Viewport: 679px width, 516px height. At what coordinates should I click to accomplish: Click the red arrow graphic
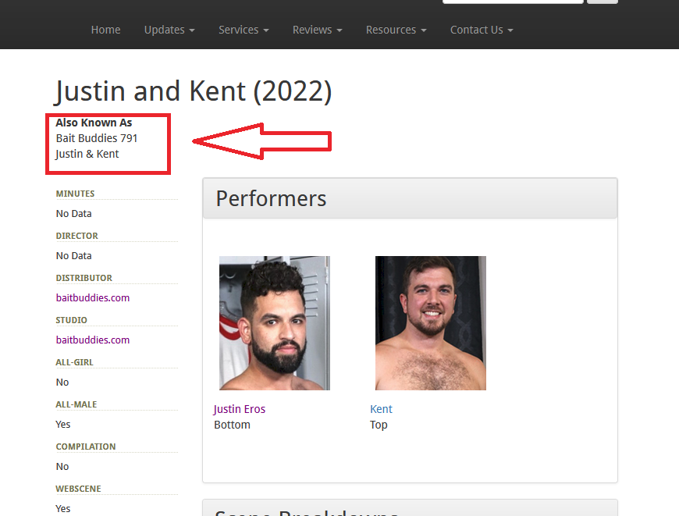(x=261, y=141)
